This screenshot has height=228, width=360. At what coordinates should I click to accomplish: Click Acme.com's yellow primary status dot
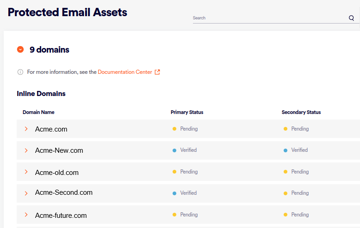coord(174,129)
